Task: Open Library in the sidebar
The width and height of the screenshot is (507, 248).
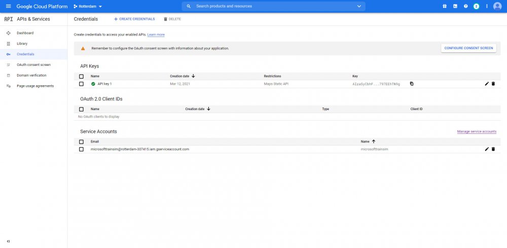Action: click(22, 44)
